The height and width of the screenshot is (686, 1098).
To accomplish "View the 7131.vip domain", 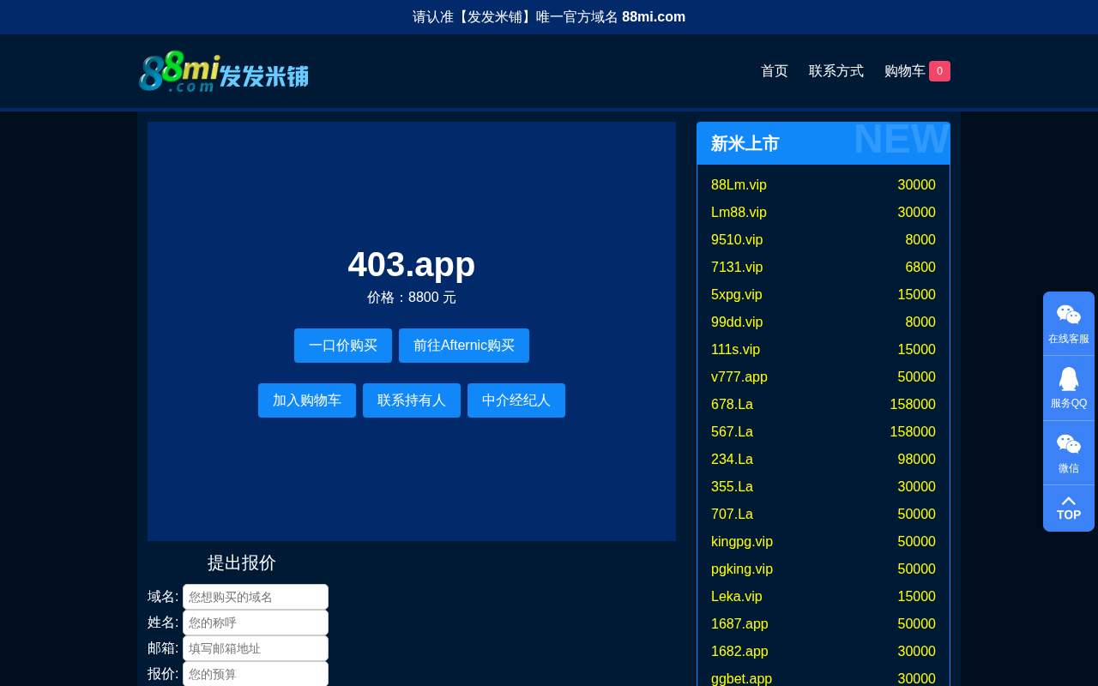I will click(x=737, y=268).
